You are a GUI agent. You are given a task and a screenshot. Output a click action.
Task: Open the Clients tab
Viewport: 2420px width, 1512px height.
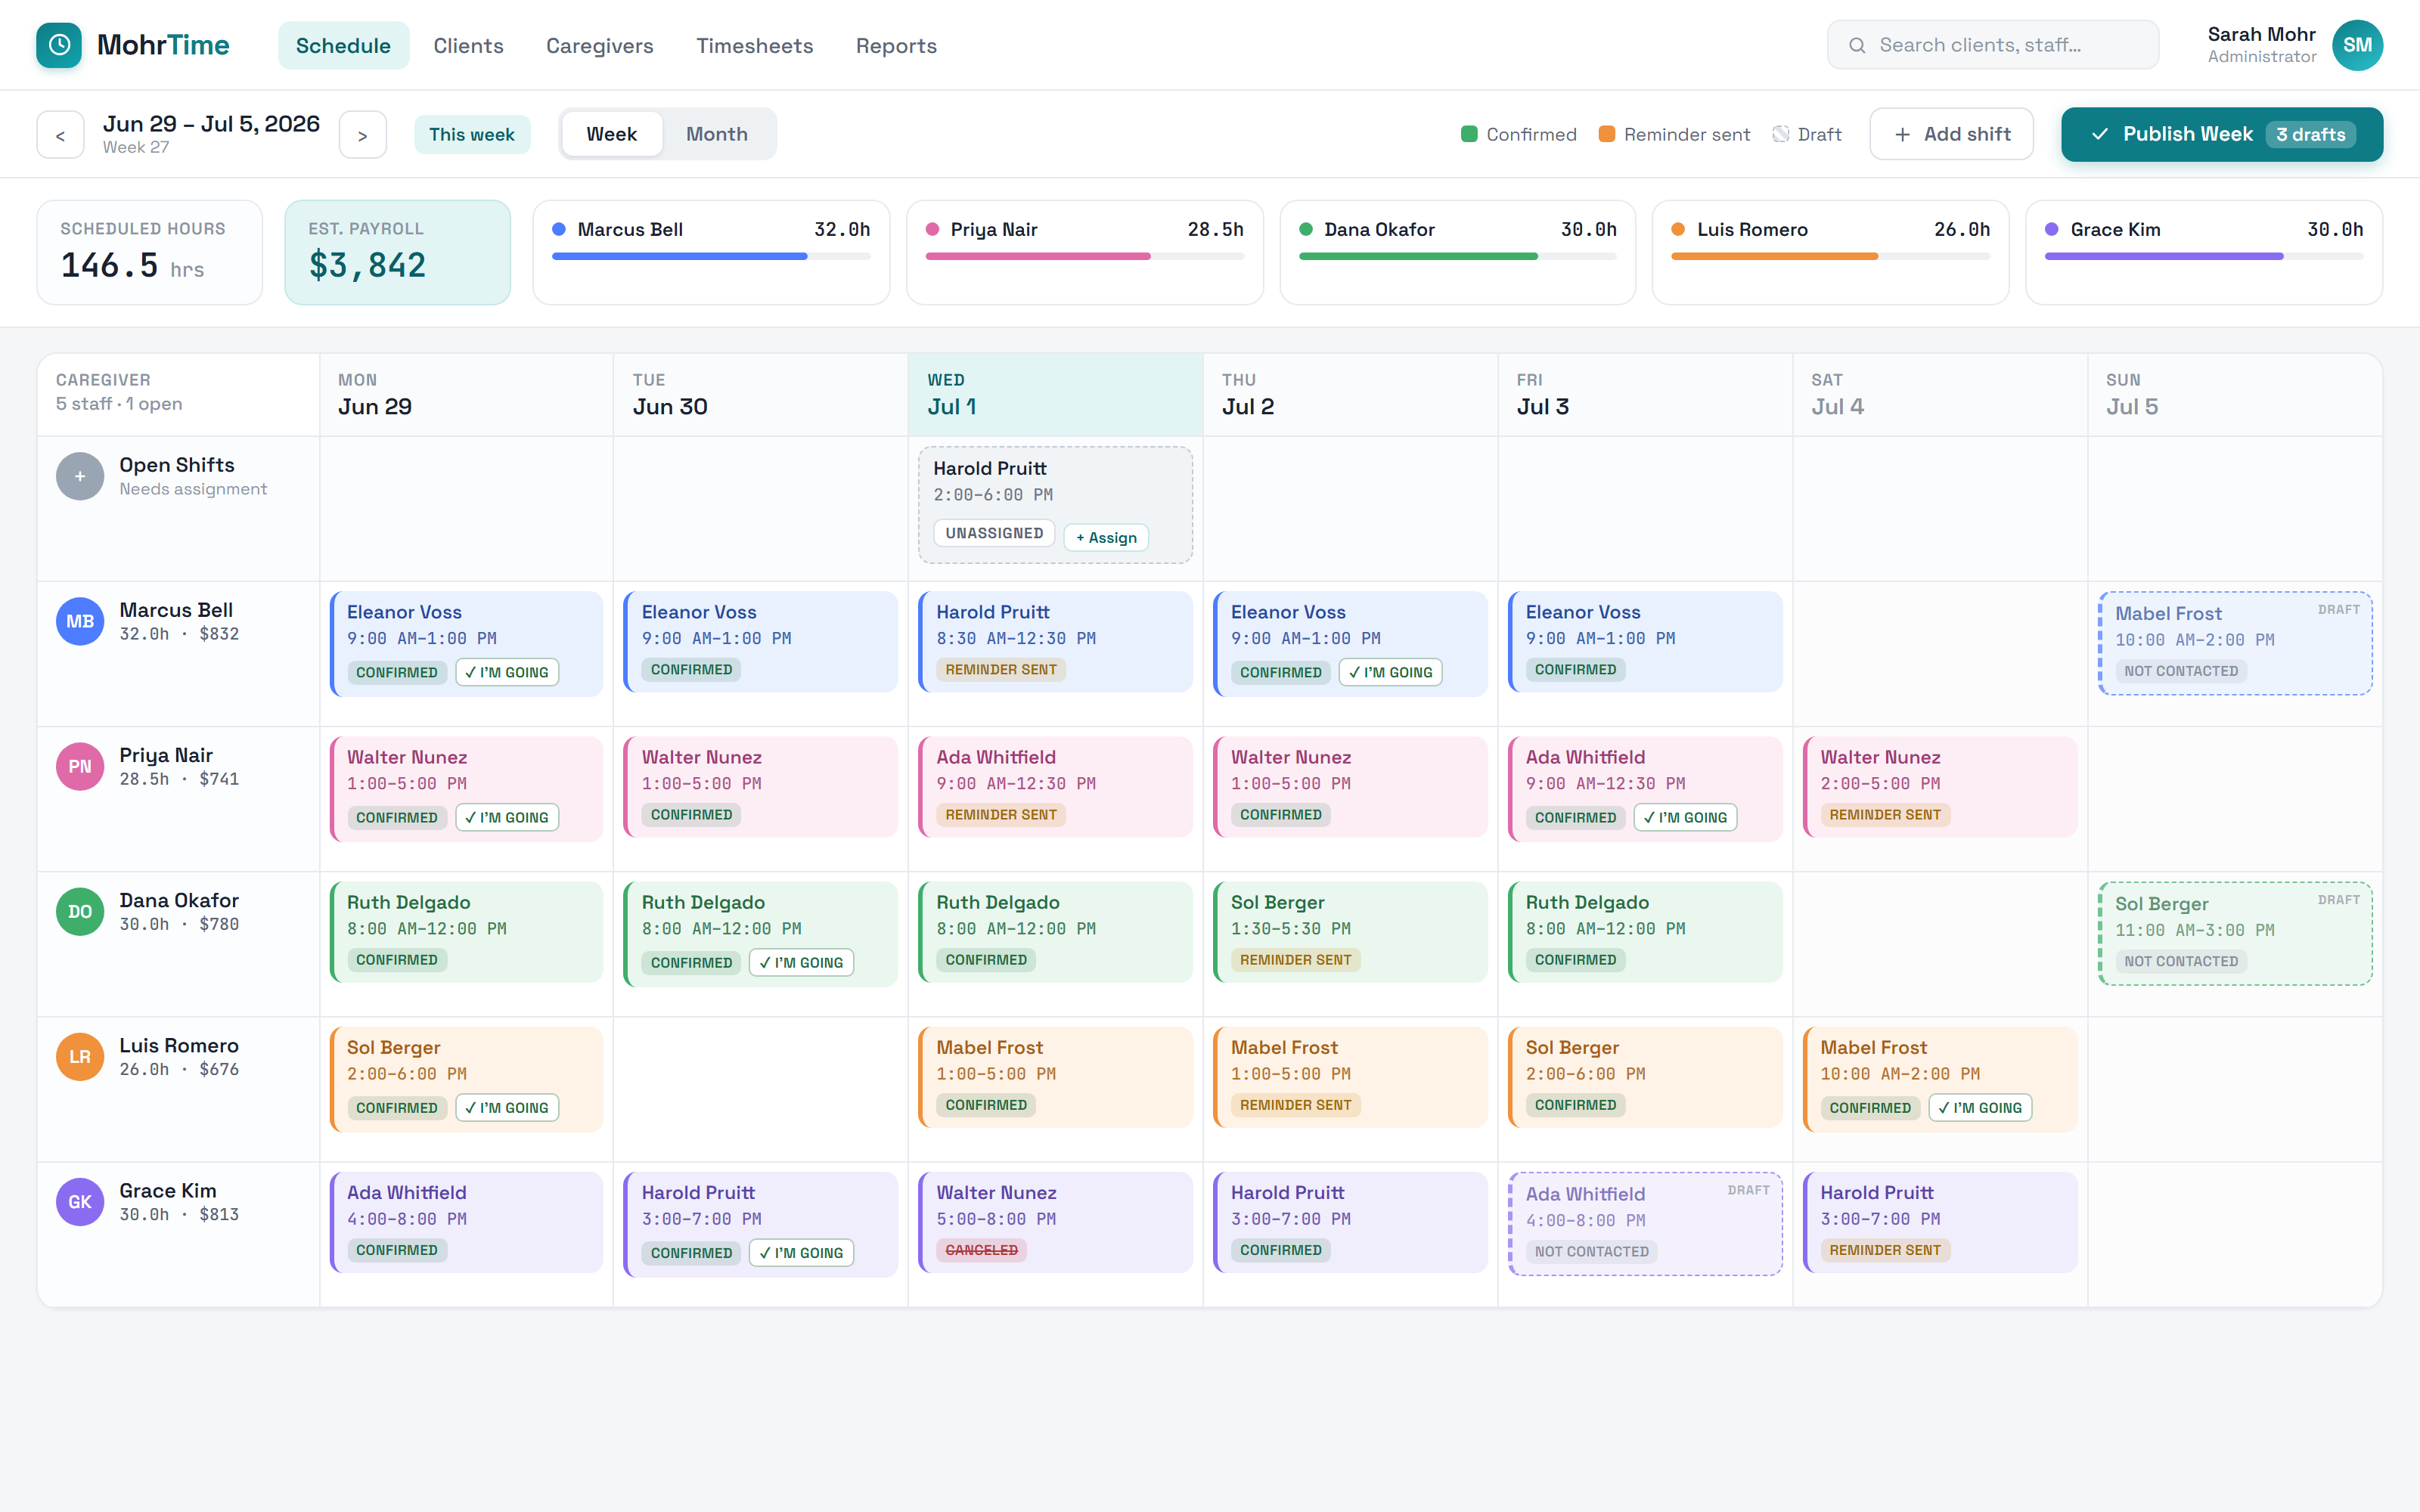point(468,45)
